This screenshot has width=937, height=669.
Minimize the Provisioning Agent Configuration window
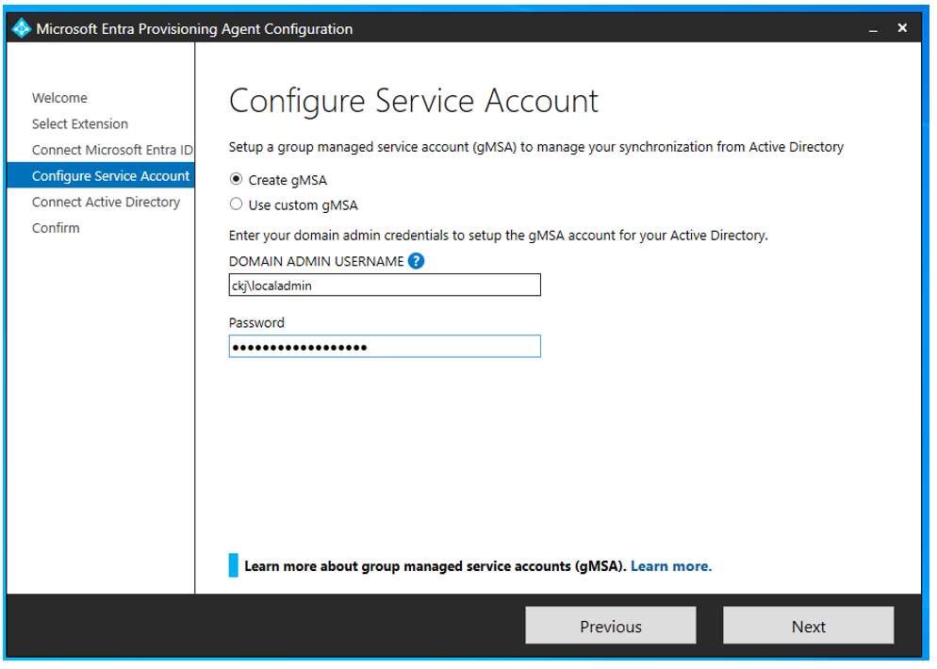(x=874, y=29)
